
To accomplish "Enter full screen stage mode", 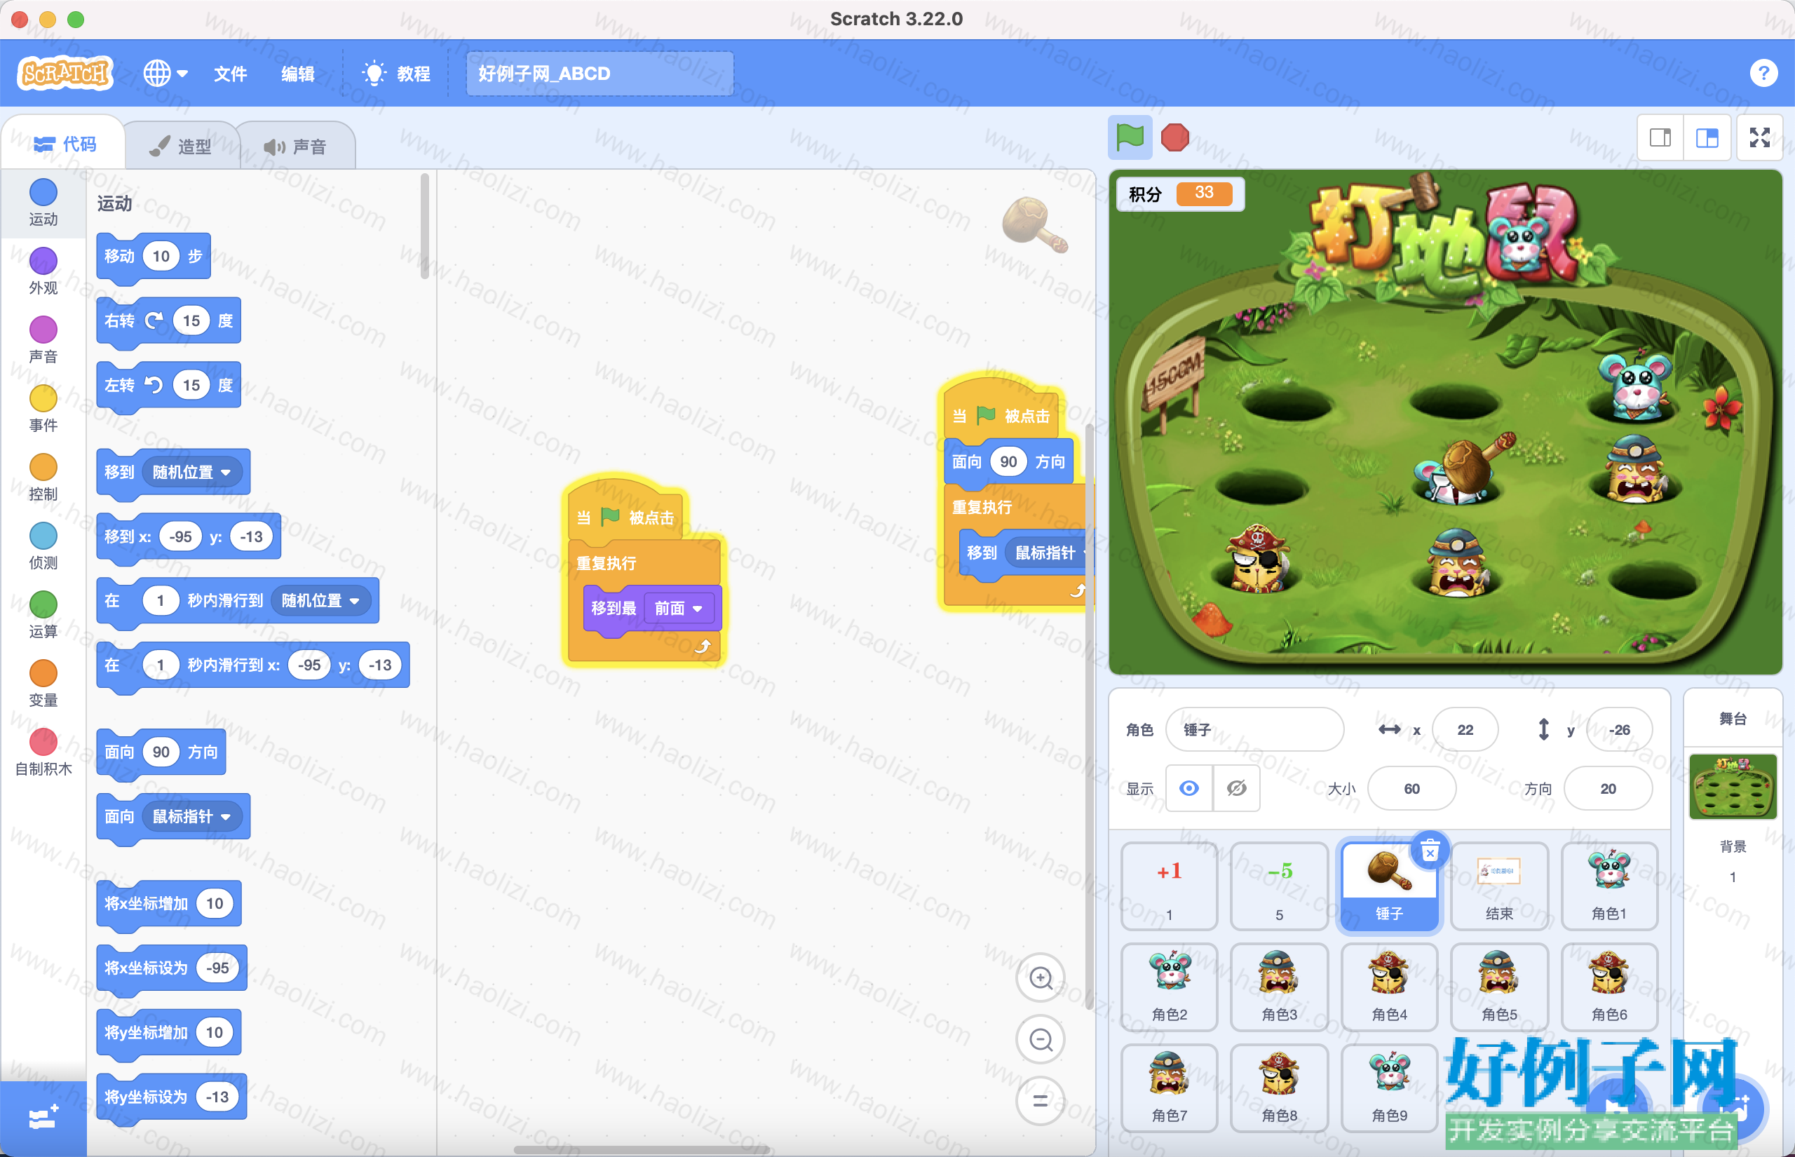I will pyautogui.click(x=1759, y=137).
